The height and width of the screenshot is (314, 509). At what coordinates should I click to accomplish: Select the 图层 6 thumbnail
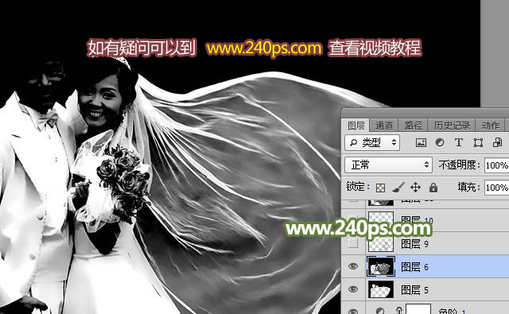tap(381, 266)
